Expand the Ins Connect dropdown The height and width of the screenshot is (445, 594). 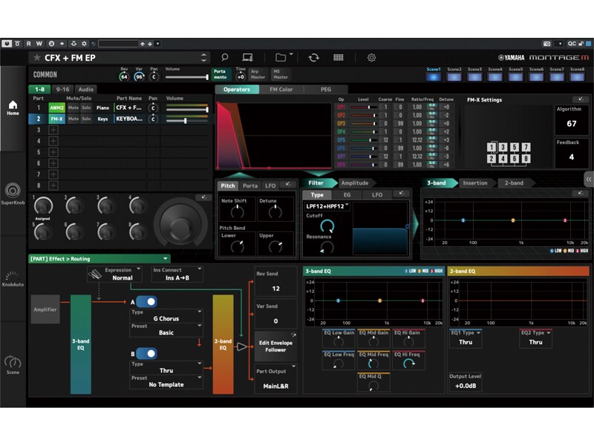click(177, 274)
